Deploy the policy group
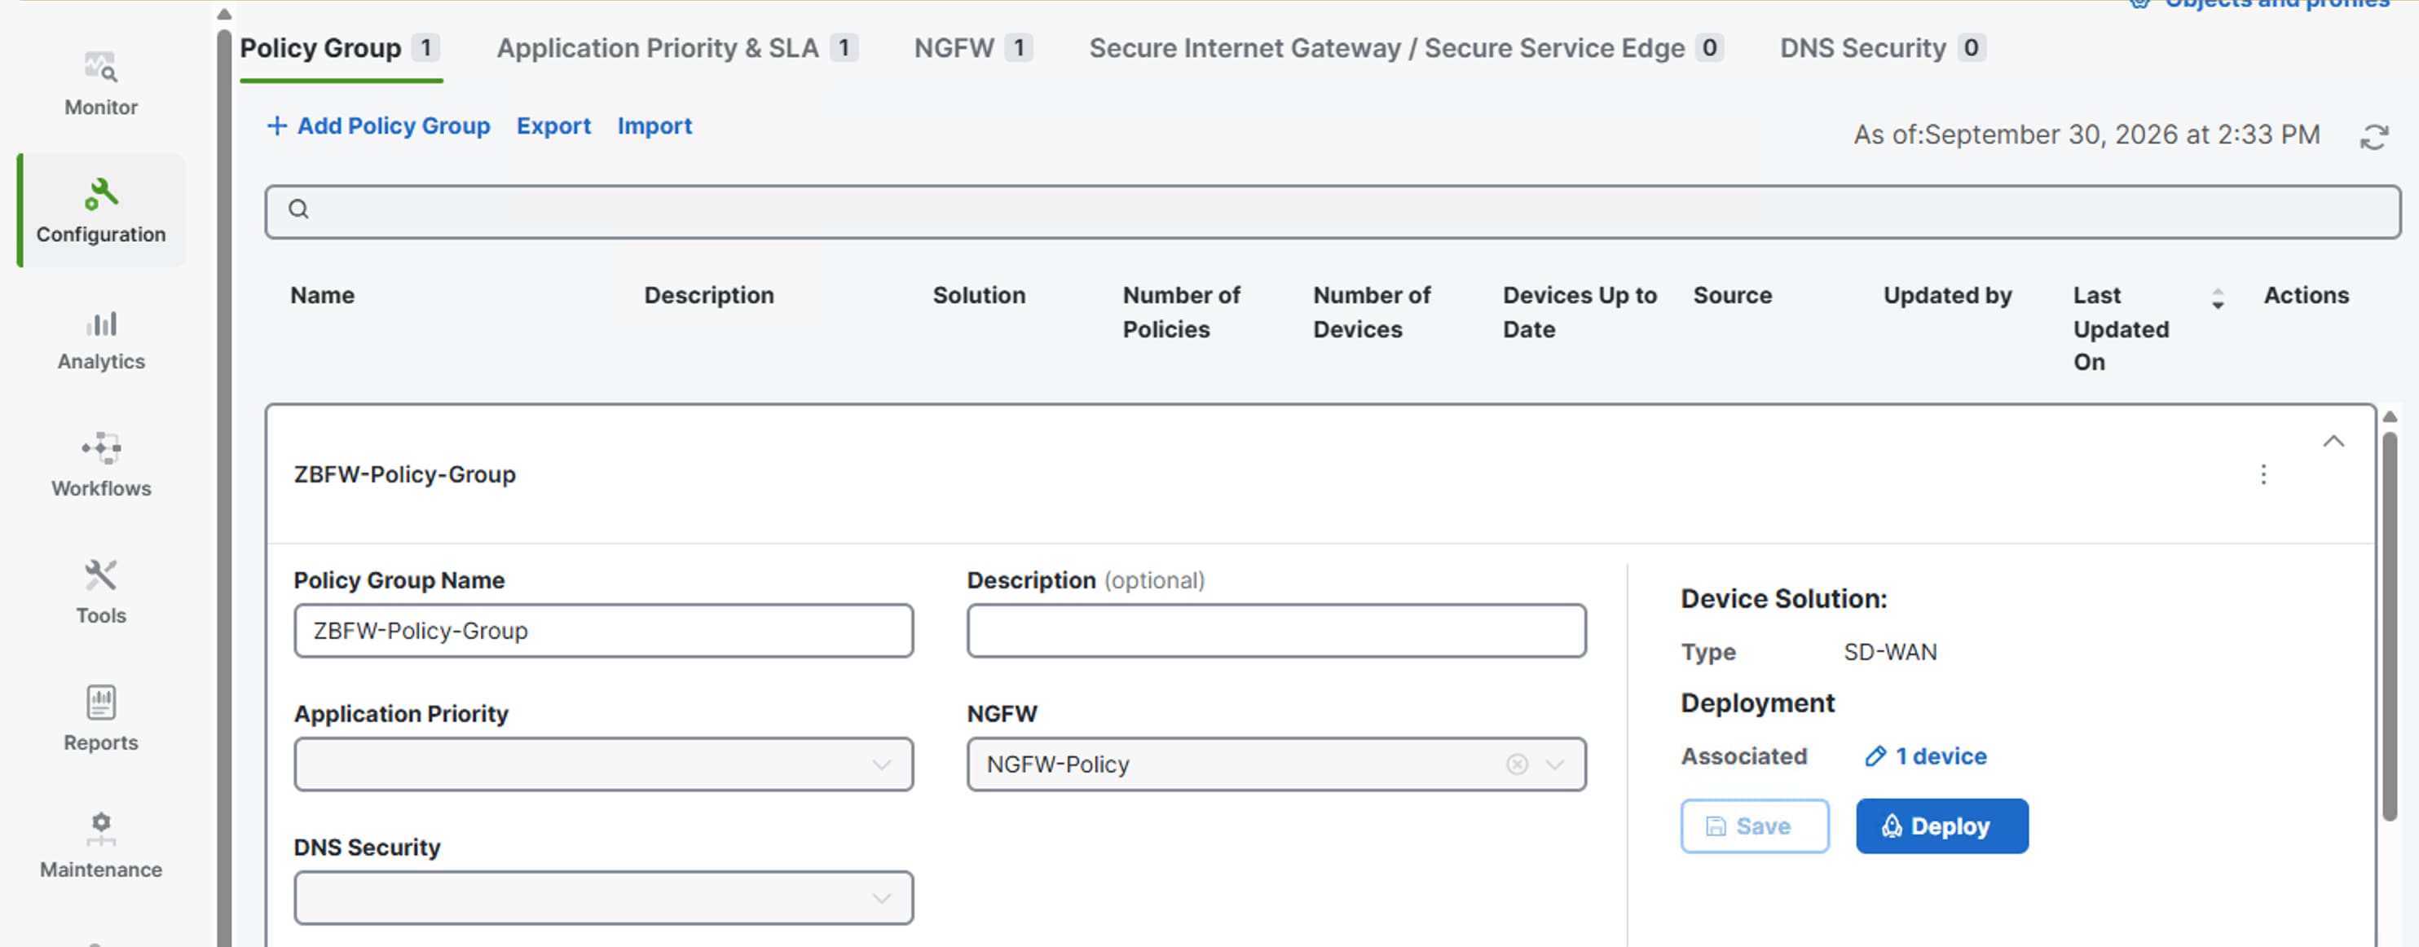 coord(1941,826)
